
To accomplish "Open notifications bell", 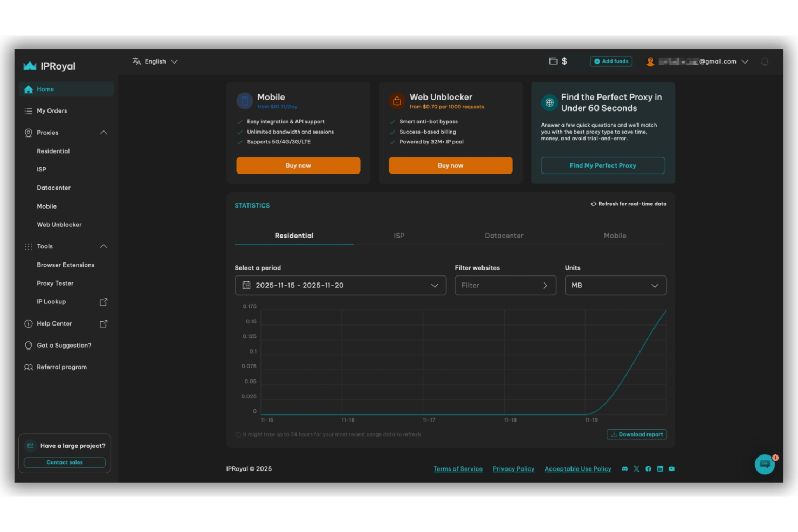I will (x=765, y=61).
